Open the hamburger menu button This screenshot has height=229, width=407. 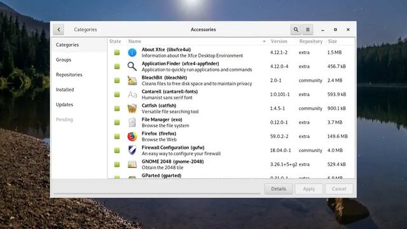pos(308,30)
